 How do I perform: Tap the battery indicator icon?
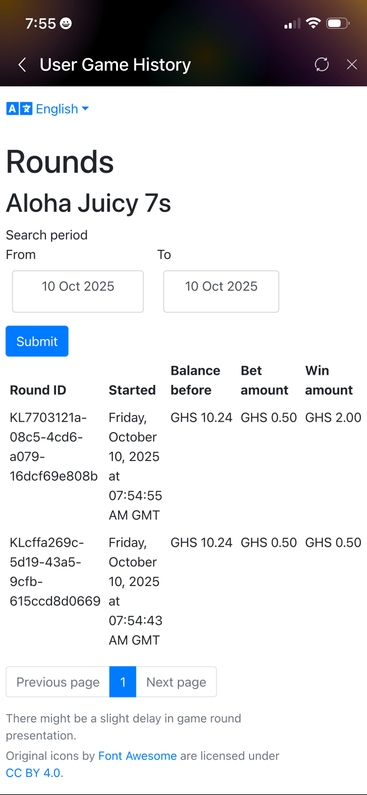338,23
